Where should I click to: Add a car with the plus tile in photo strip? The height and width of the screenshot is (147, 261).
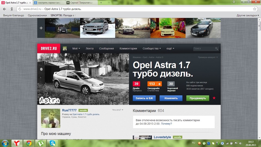[41, 28]
